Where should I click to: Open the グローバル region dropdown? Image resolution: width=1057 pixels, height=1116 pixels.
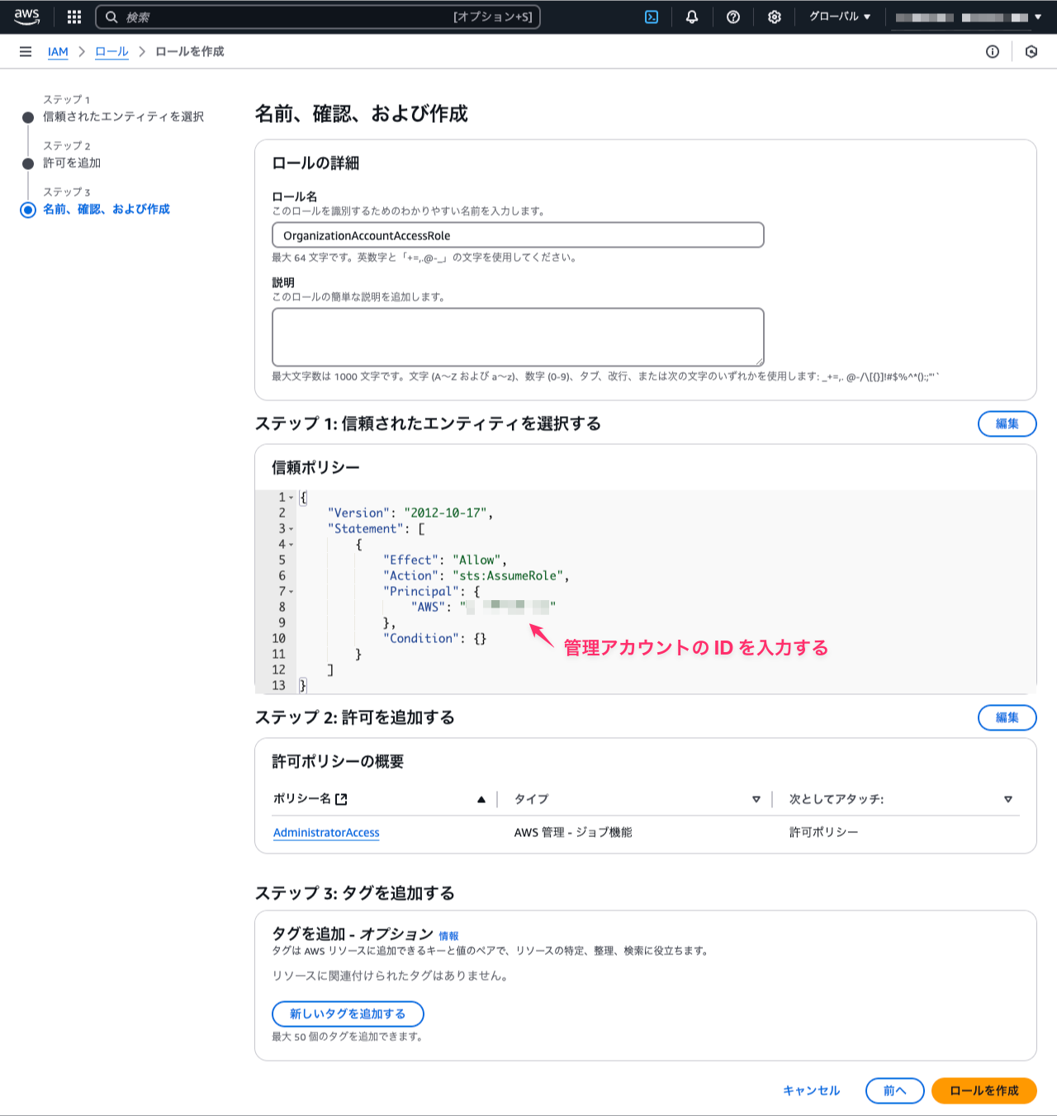pyautogui.click(x=840, y=17)
